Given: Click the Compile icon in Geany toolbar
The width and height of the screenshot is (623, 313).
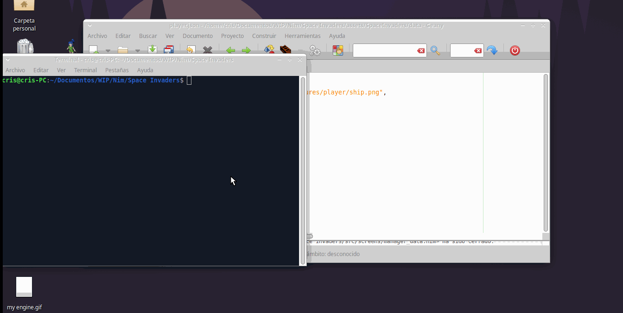Looking at the screenshot, I should click(x=269, y=50).
